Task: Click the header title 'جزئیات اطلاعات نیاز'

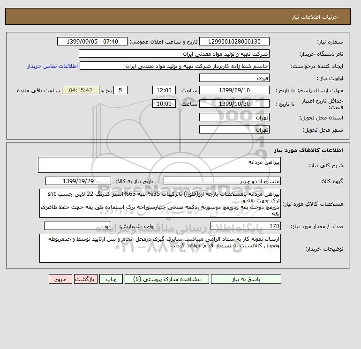Action: pyautogui.click(x=315, y=17)
